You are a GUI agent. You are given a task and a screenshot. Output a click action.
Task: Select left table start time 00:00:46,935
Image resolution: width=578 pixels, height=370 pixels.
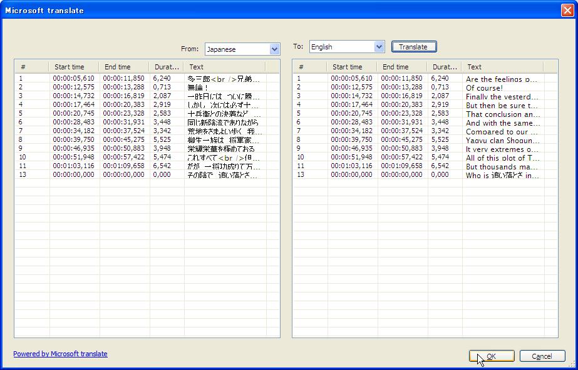pos(73,149)
